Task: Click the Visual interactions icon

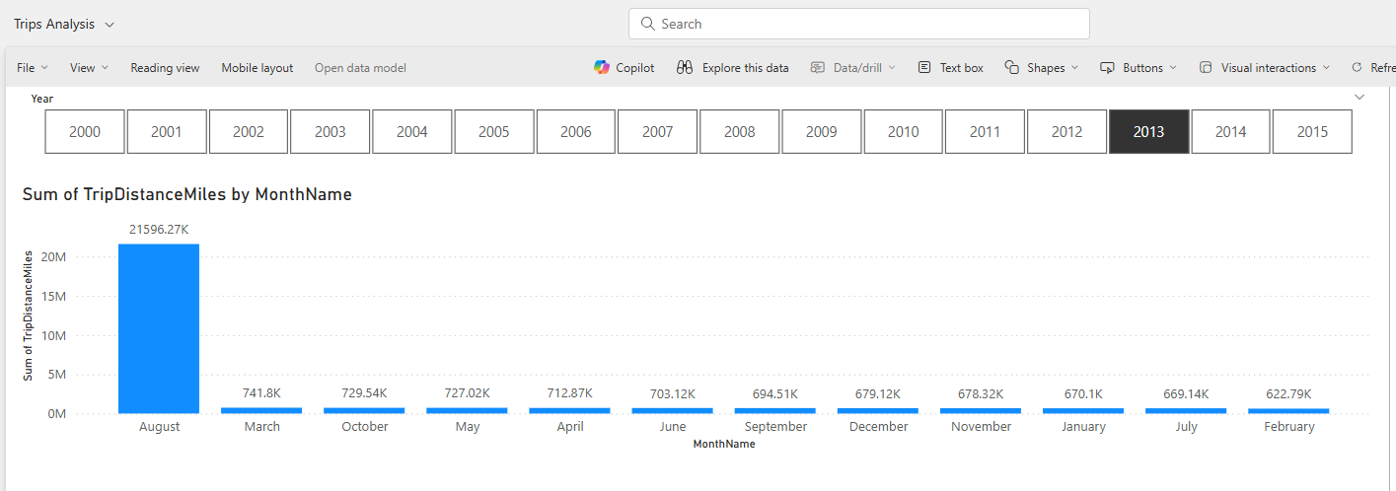Action: tap(1206, 68)
